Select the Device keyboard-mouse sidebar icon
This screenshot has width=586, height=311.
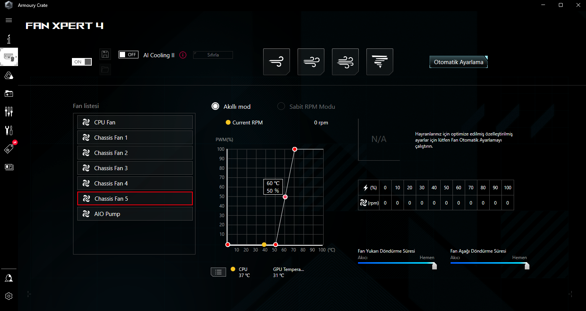[9, 57]
